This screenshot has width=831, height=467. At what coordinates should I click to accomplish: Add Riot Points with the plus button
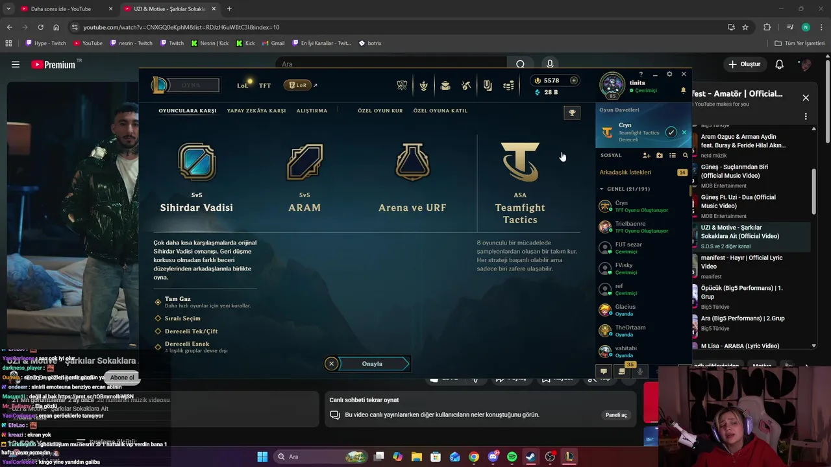pyautogui.click(x=573, y=80)
